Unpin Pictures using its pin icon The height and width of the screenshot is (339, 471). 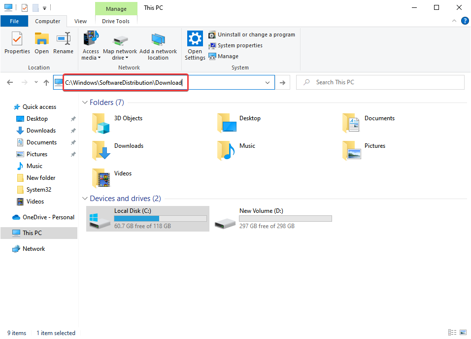[x=73, y=155]
